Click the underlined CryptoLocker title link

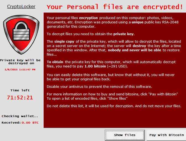[x=21, y=6]
